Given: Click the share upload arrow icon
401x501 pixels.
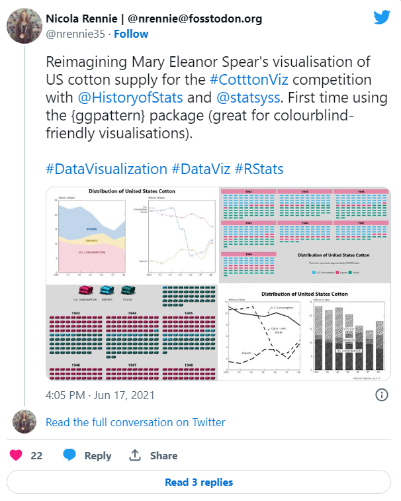Looking at the screenshot, I should [135, 455].
